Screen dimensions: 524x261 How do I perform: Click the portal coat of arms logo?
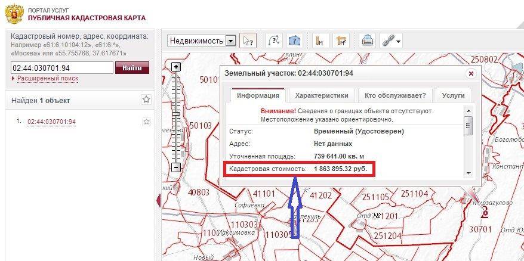tap(13, 13)
